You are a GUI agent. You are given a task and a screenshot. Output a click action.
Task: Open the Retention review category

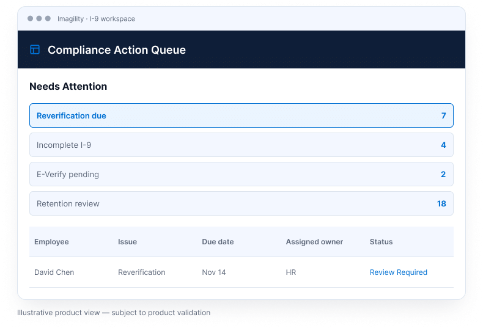point(241,203)
